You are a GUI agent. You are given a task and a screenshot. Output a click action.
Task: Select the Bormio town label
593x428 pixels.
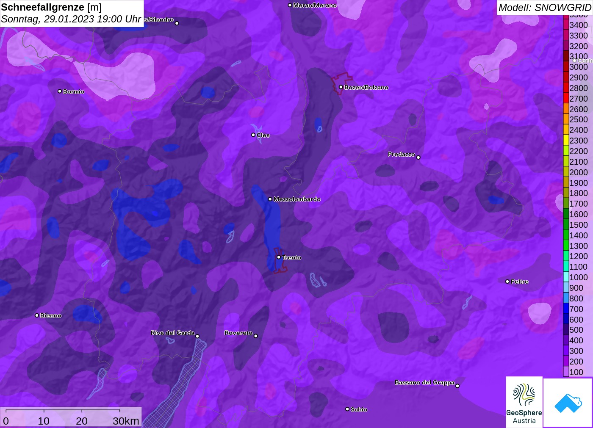(73, 91)
